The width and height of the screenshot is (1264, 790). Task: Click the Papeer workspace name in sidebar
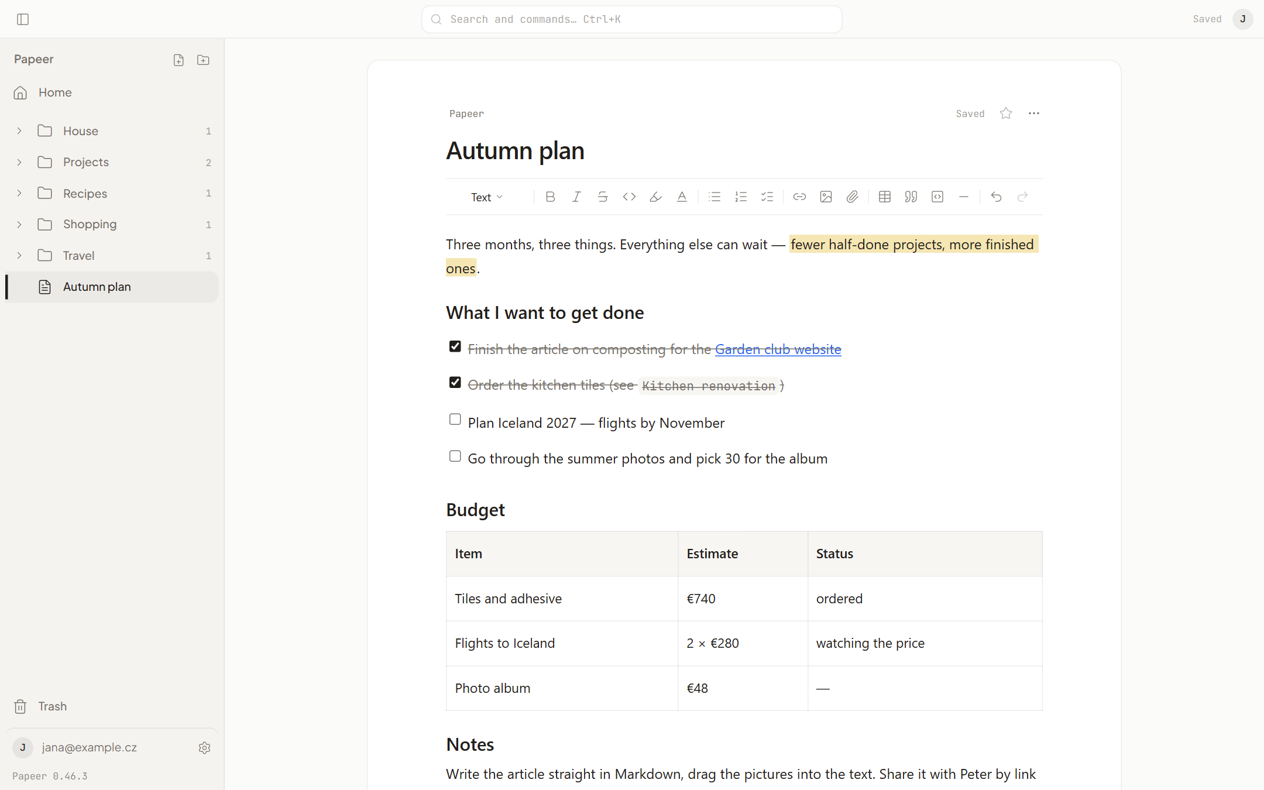[34, 60]
